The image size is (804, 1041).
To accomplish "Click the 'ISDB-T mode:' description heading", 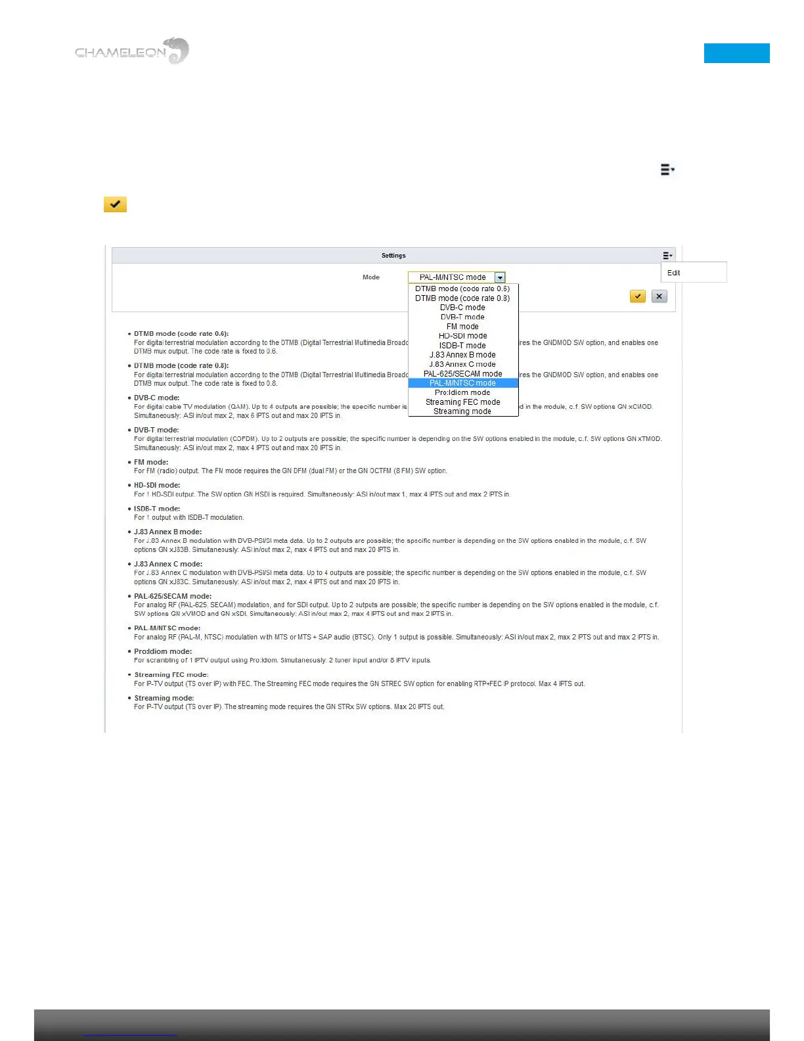I will pos(157,509).
